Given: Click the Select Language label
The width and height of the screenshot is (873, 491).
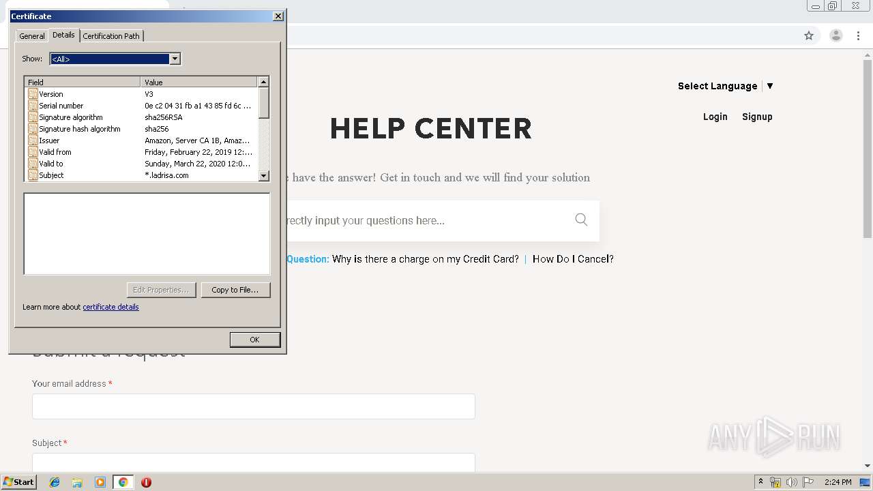Looking at the screenshot, I should [717, 86].
